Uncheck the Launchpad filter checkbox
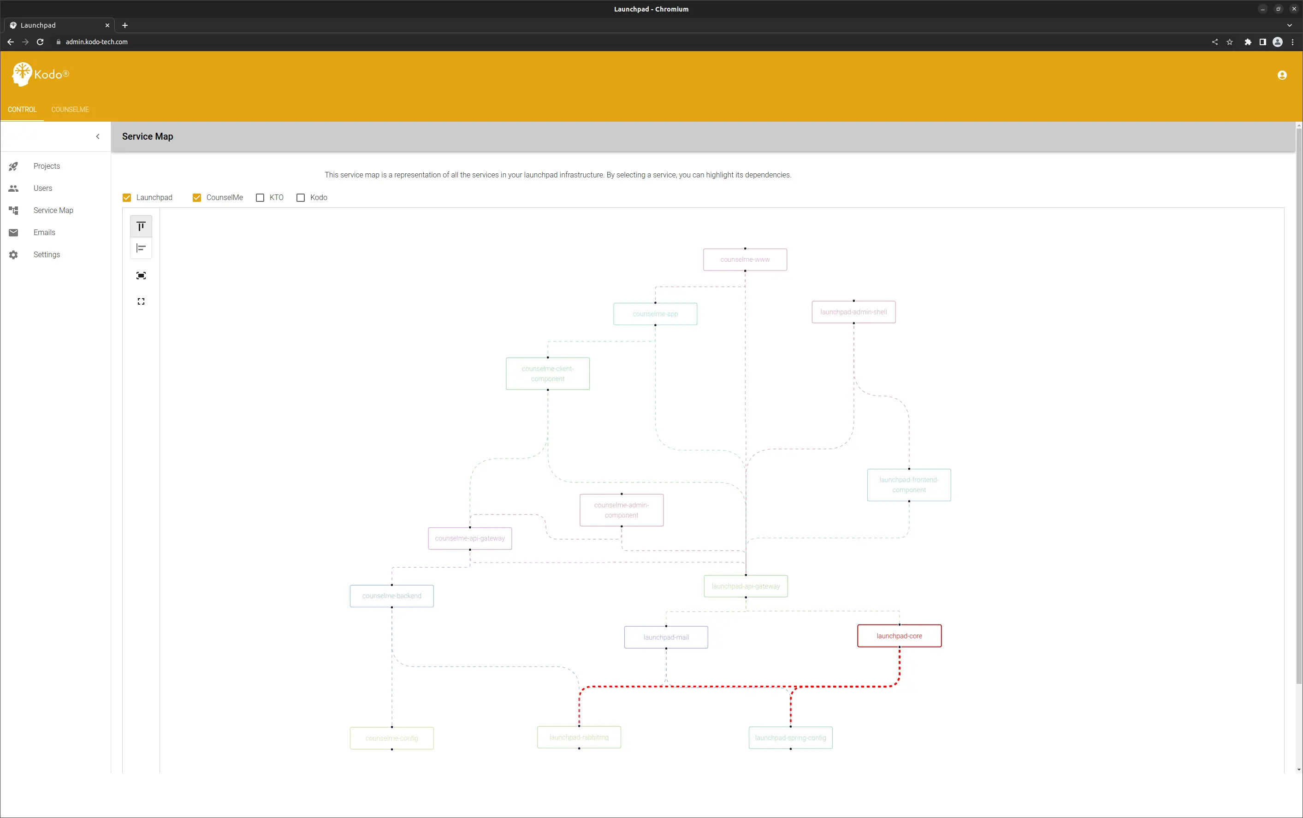Screen dimensions: 1303x818 tap(126, 197)
